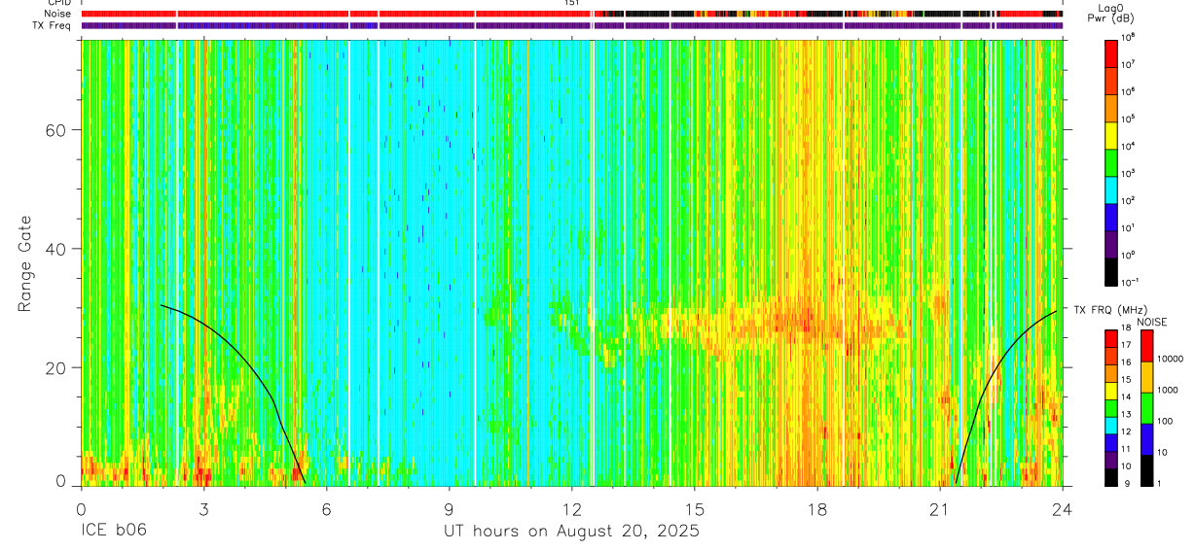Click hour 15 tick on UT axis
Image resolution: width=1195 pixels, height=551 pixels.
(695, 508)
